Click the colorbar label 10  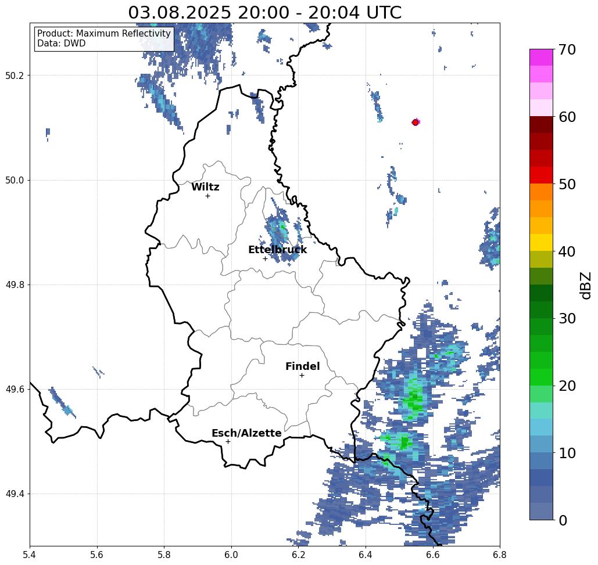(567, 453)
